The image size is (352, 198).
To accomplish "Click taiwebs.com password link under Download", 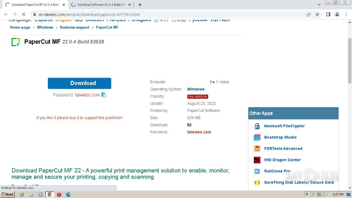I will [x=88, y=95].
